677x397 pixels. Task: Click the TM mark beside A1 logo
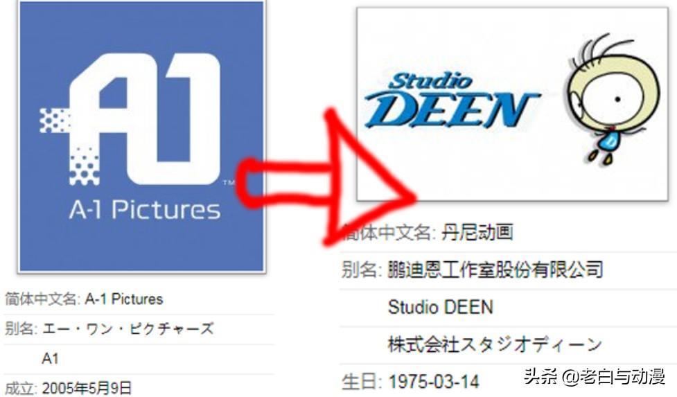229,182
